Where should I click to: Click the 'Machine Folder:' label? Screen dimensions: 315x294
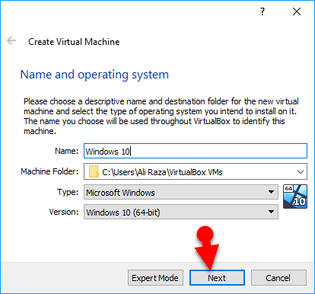pos(49,171)
